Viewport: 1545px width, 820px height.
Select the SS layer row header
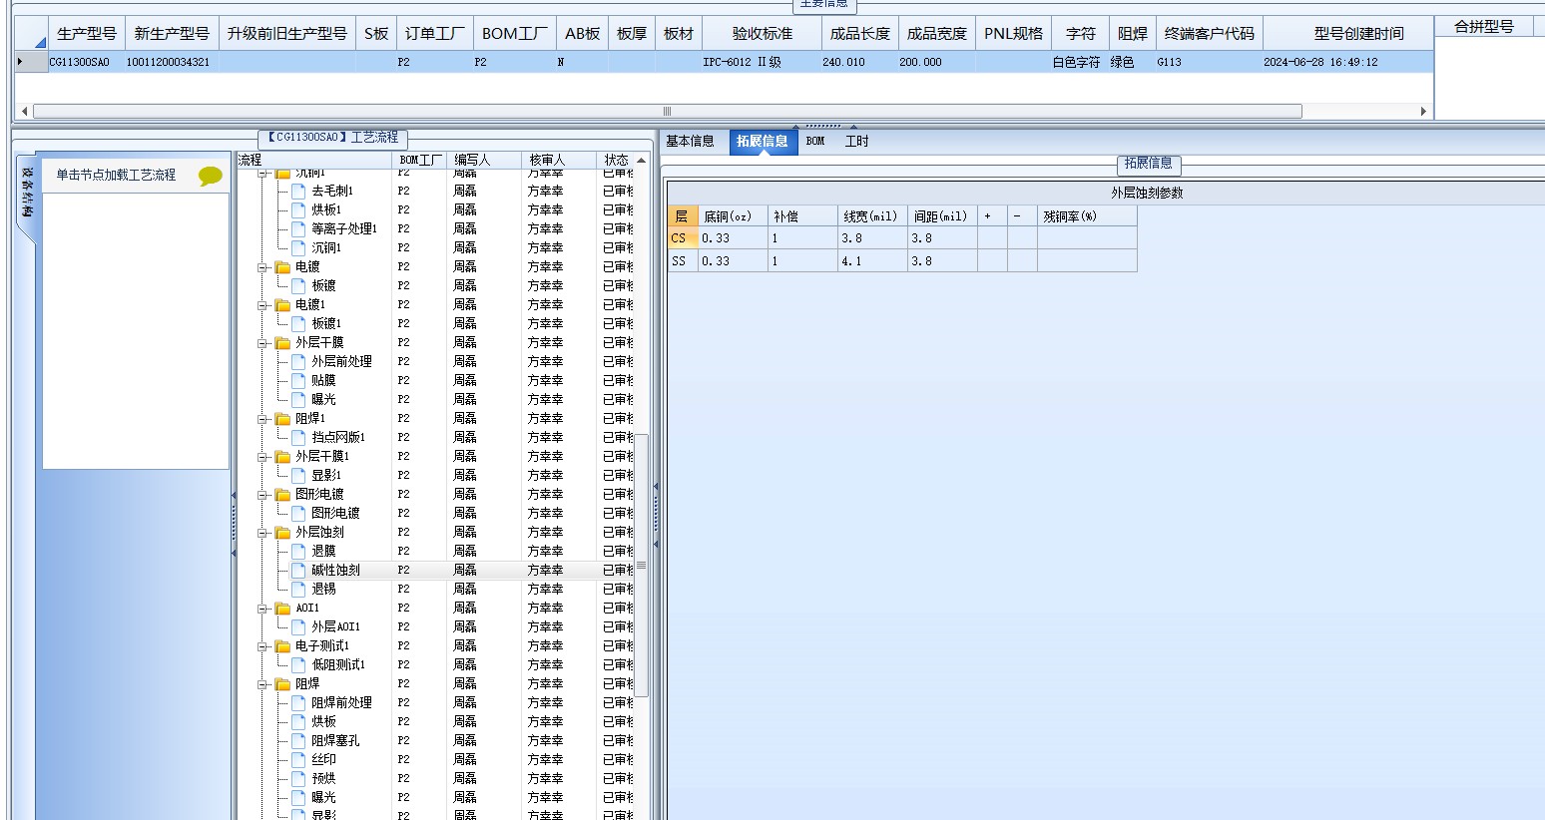pyautogui.click(x=683, y=261)
